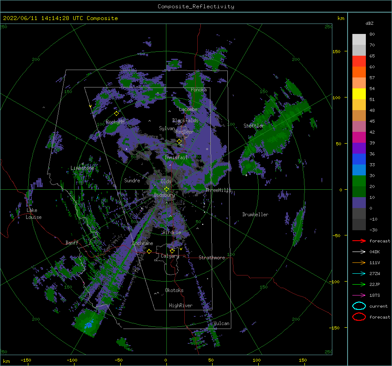The image size is (392, 366).
Task: Click the cyan 27ZW arrow legend icon
Action: pyautogui.click(x=359, y=274)
